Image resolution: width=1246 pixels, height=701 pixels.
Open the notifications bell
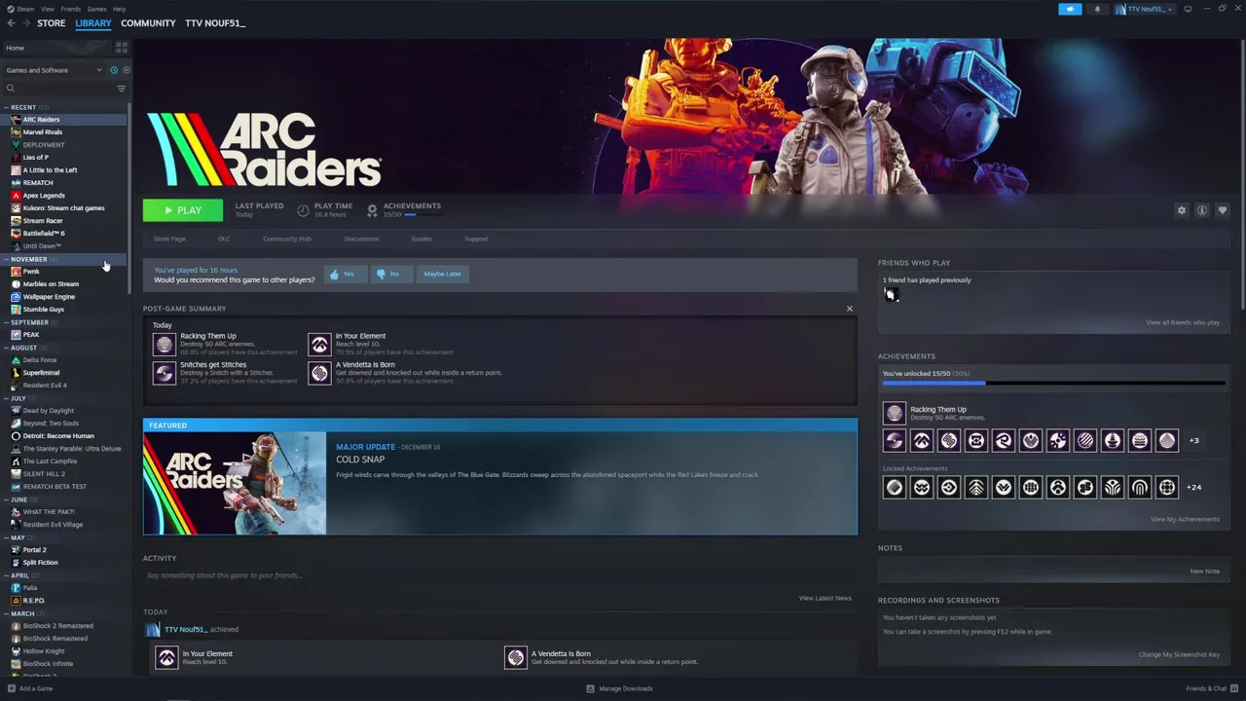[1097, 9]
